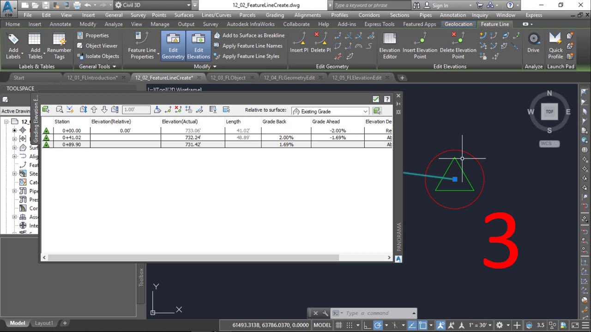Open the Civil 3D workspace dropdown
Viewport: 591px width, 332px height.
152,5
